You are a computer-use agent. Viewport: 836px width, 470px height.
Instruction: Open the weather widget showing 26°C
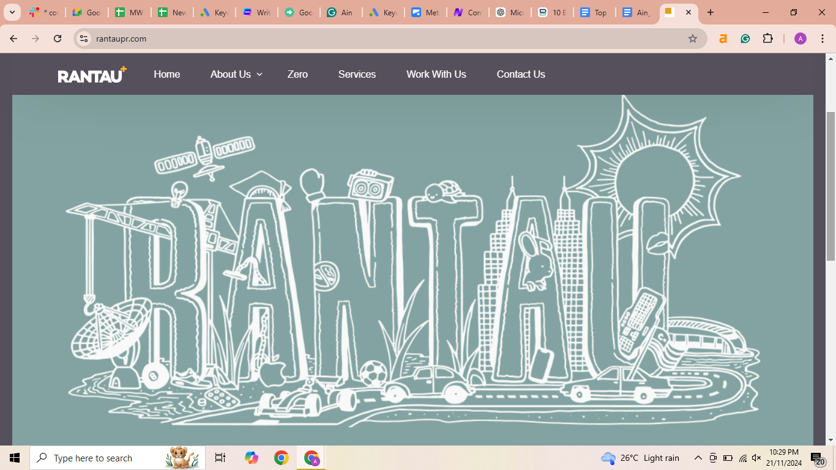click(x=641, y=458)
